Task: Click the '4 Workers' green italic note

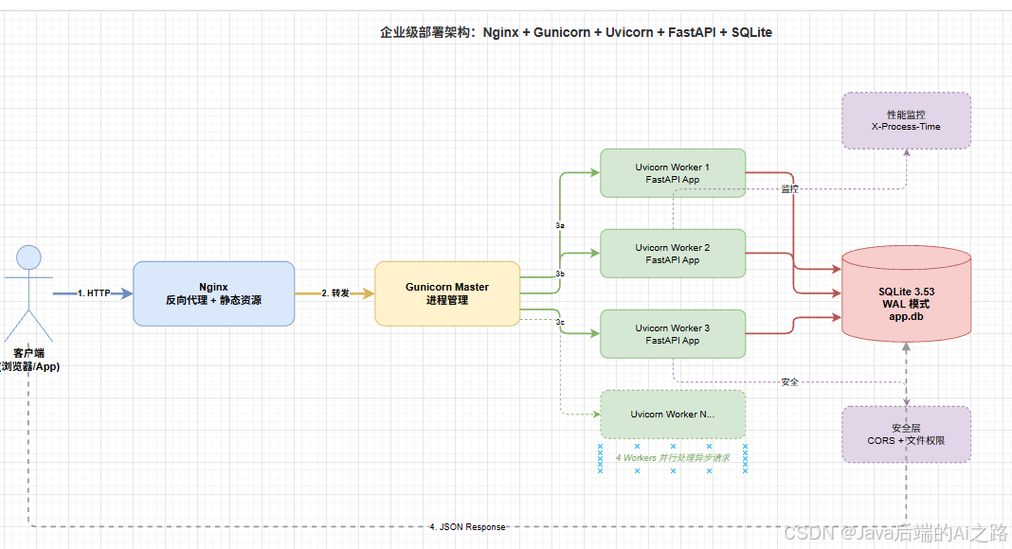Action: (x=673, y=458)
